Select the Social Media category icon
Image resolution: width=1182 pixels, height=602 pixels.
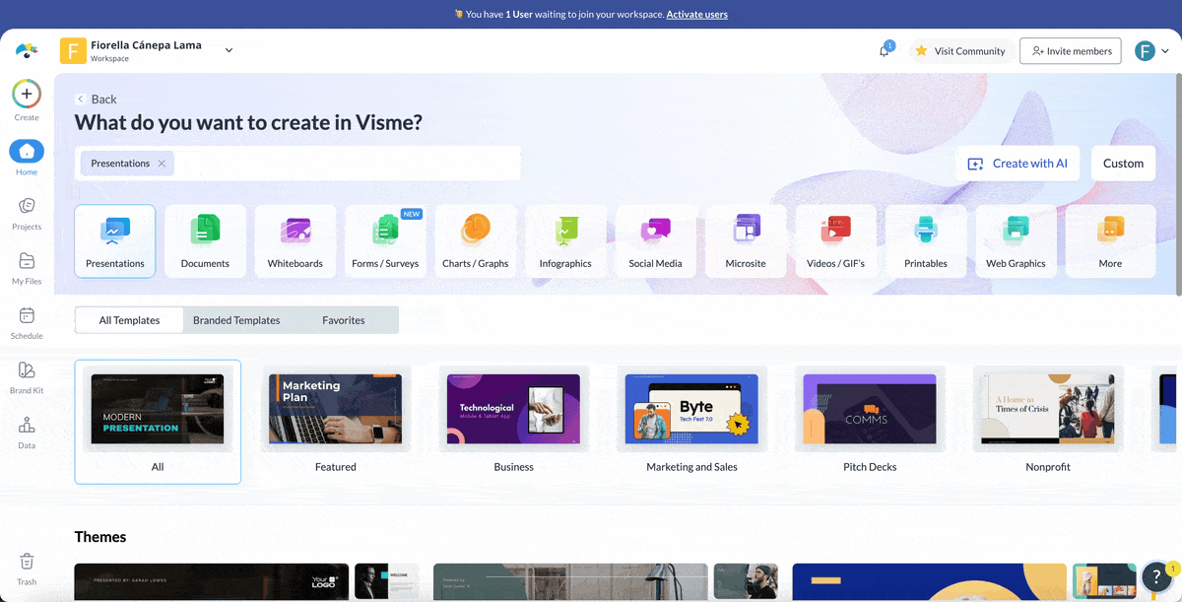pos(656,241)
